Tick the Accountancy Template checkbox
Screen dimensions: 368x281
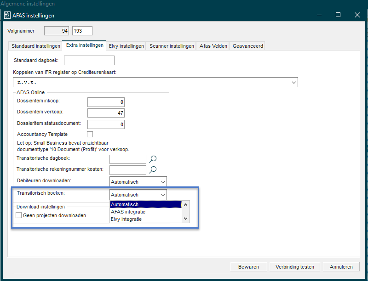[x=90, y=134]
